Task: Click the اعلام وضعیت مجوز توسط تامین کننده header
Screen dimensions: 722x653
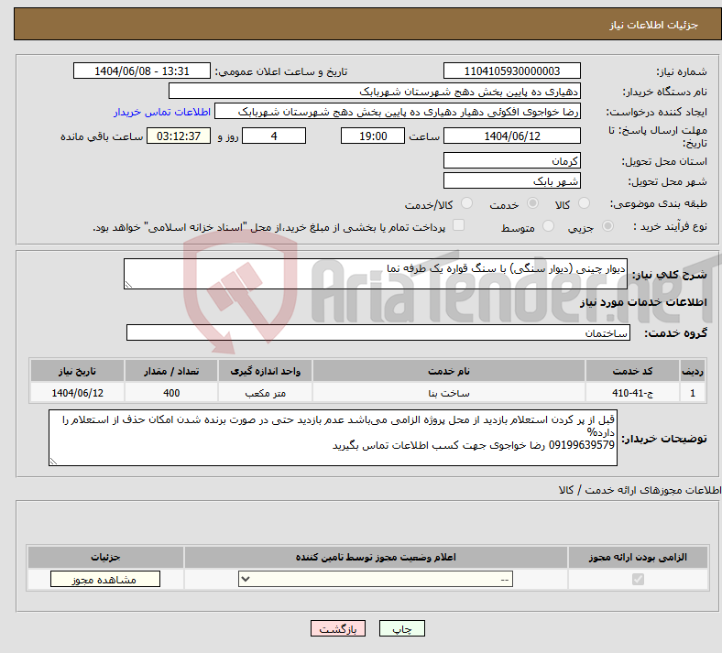Action: [376, 557]
